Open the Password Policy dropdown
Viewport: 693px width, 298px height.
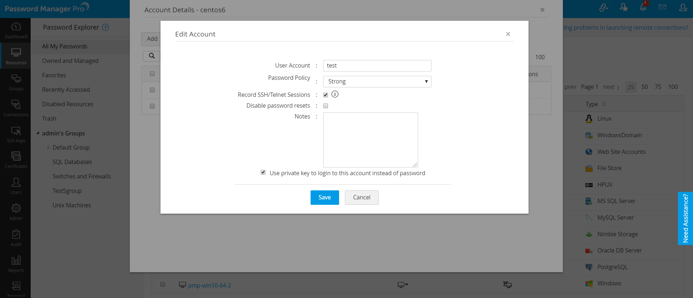click(377, 82)
